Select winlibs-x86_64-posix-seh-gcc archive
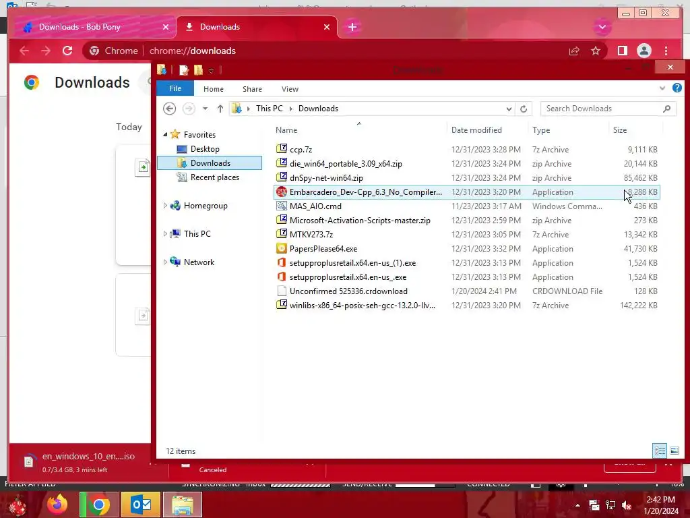690x518 pixels. coord(466,306)
